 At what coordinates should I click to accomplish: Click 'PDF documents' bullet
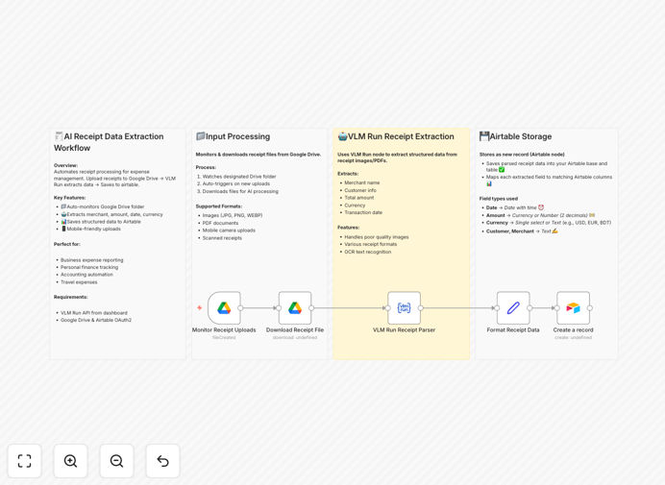pos(220,223)
